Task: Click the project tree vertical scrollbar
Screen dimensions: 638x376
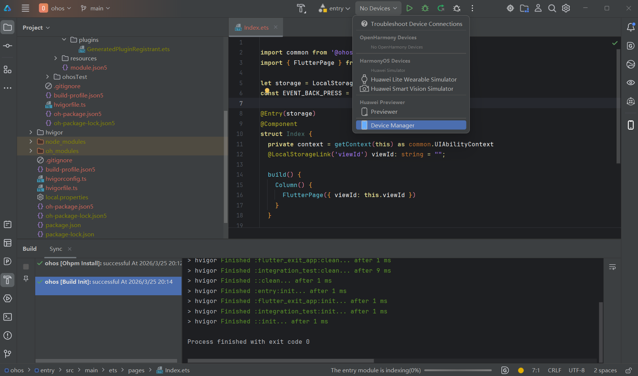Action: pos(226,167)
